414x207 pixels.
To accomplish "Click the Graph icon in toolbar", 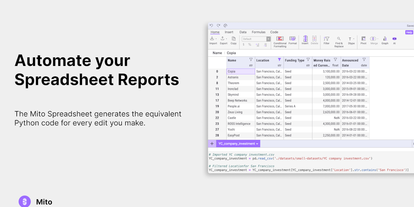I will pyautogui.click(x=385, y=39).
